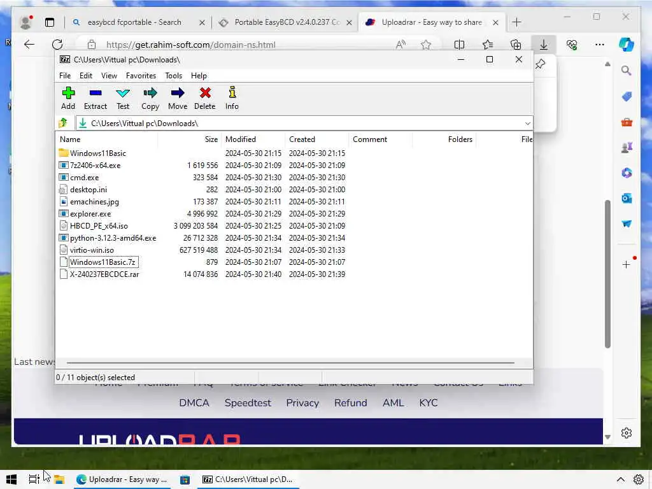Select python-3.12.3-amd64.exe file
652x489 pixels.
(294, 238)
